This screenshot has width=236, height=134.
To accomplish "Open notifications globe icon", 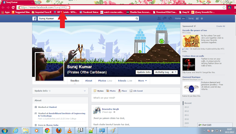I will 170,18.
